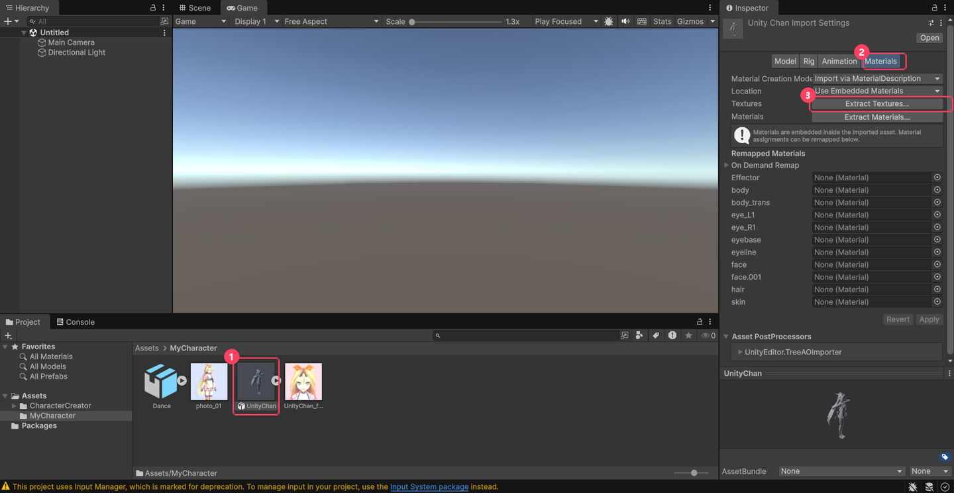The image size is (954, 493).
Task: Click Search by Label tag icon
Action: pos(656,336)
